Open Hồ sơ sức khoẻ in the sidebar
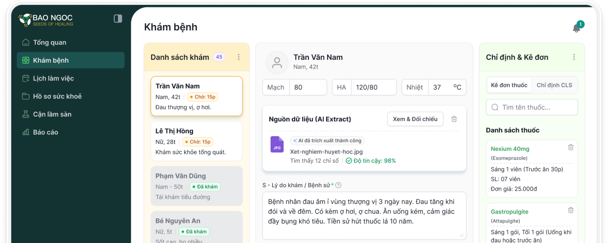Image resolution: width=608 pixels, height=243 pixels. (70, 97)
